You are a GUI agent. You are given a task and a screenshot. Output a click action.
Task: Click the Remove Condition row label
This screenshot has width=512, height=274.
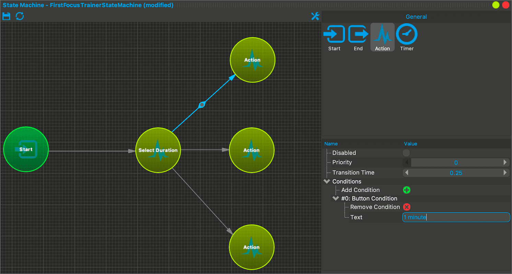click(x=375, y=207)
